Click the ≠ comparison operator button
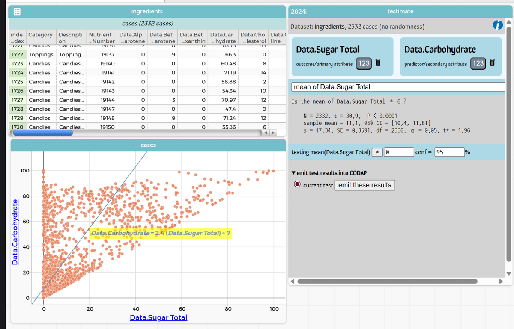This screenshot has width=514, height=329. pyautogui.click(x=377, y=152)
